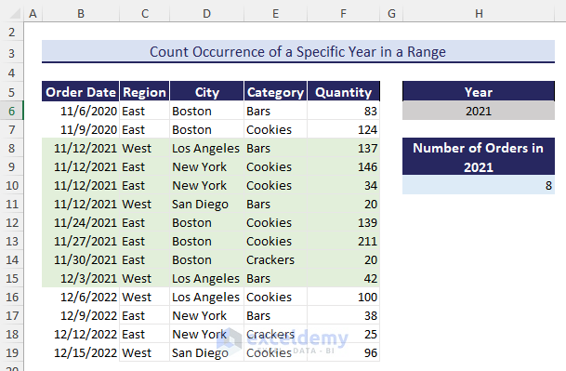Select date cell 12/9/2022
The width and height of the screenshot is (566, 371).
point(81,315)
